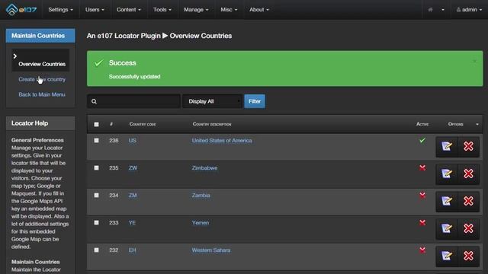The width and height of the screenshot is (488, 274).
Task: Open the Western Sahara description link
Action: (x=211, y=250)
